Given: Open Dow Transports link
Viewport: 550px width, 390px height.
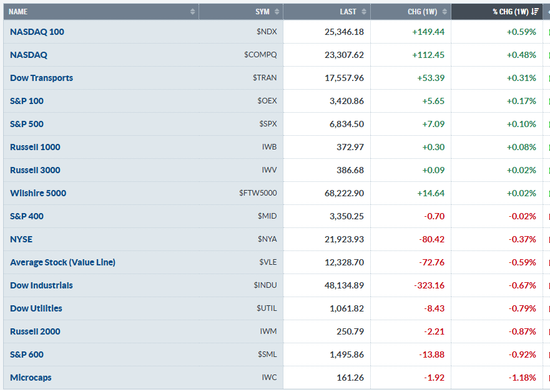Looking at the screenshot, I should (41, 78).
